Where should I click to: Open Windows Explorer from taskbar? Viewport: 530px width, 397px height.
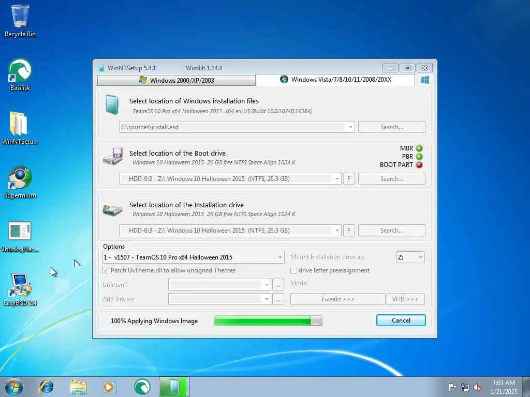[x=79, y=387]
